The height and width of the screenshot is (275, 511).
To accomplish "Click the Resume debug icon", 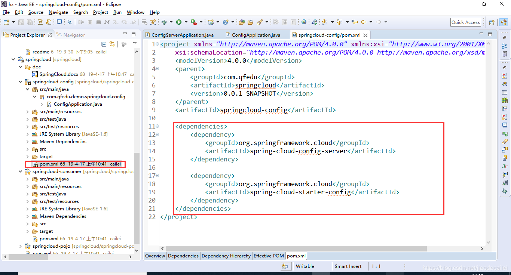I will point(81,22).
